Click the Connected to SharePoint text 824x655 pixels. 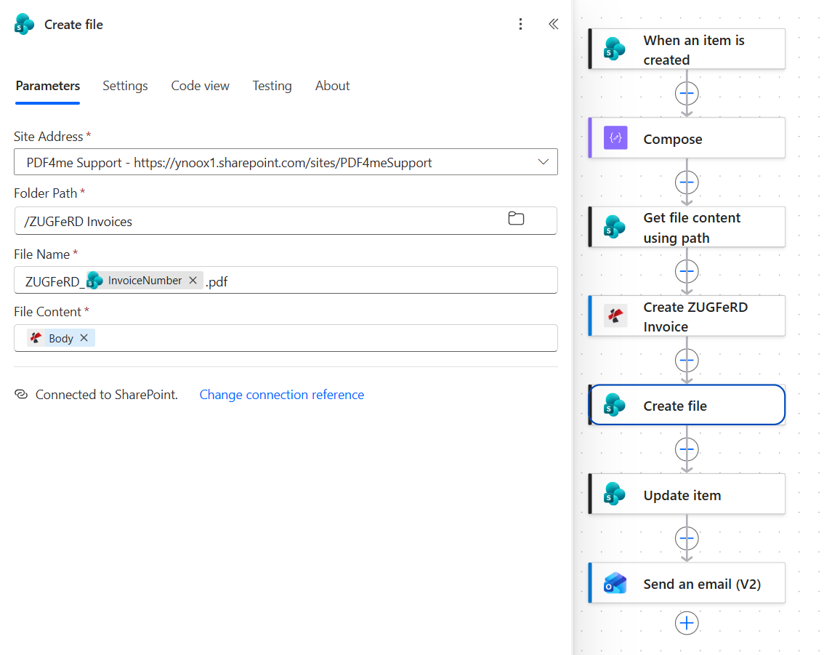point(107,394)
